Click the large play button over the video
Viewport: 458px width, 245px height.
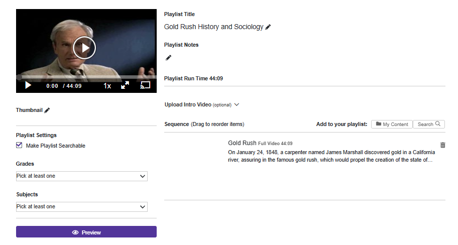pos(84,48)
